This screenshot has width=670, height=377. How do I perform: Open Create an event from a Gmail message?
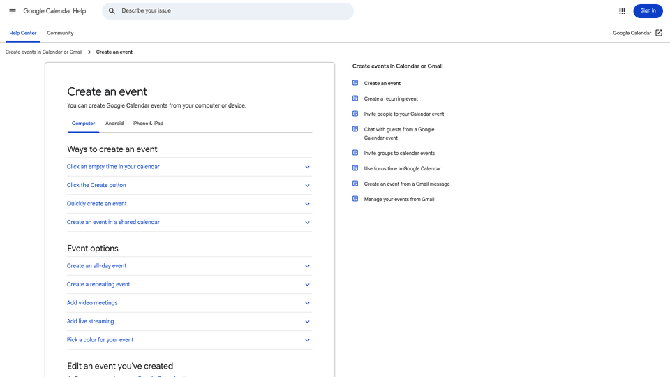point(407,184)
